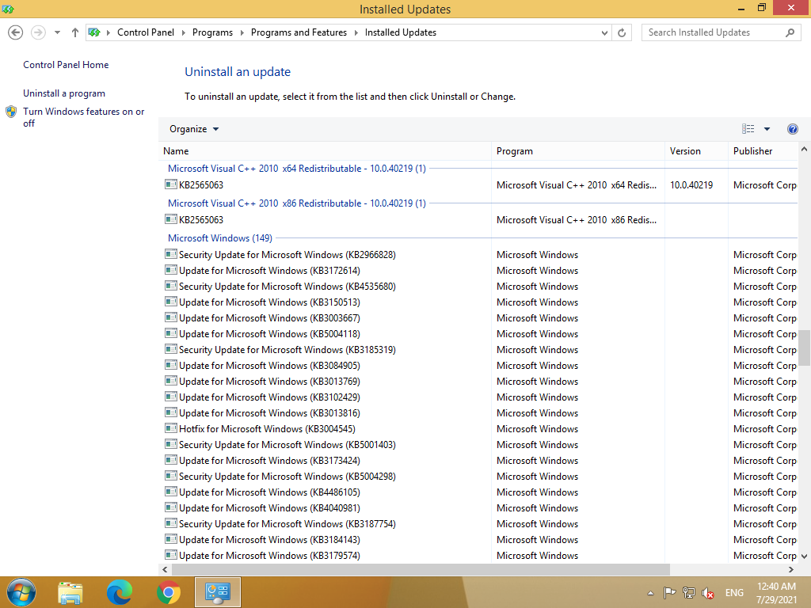811x608 pixels.
Task: Launch Google Chrome from taskbar
Action: 168,591
